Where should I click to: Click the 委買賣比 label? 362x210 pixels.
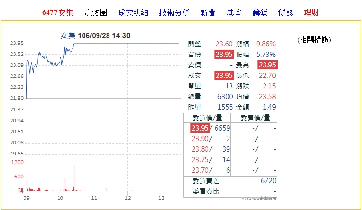205,191
